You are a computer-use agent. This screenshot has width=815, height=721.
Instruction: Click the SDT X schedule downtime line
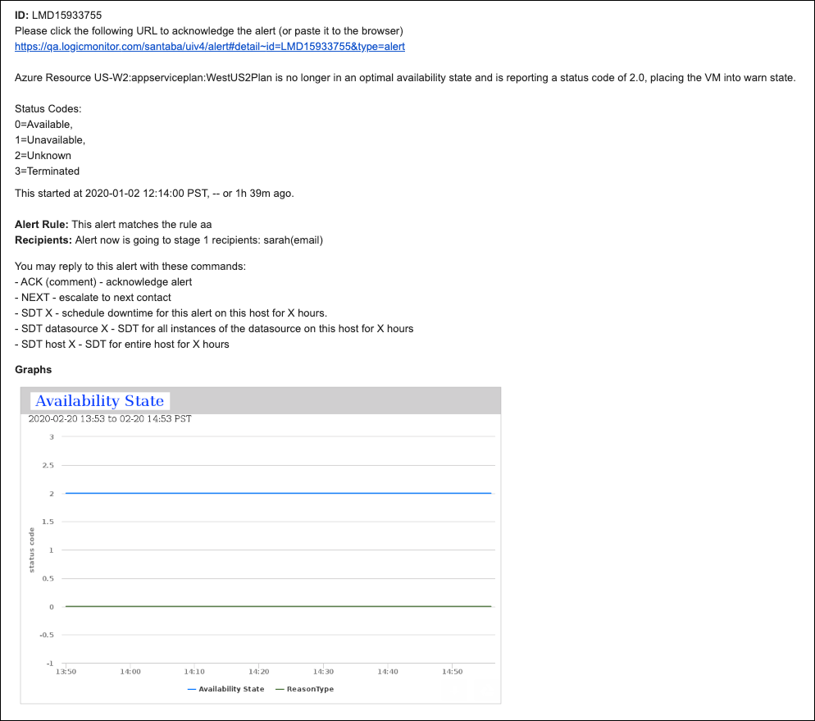pos(171,313)
